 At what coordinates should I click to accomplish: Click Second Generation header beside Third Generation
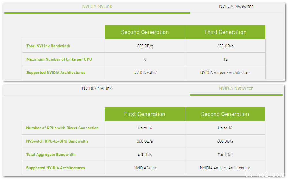(x=145, y=32)
